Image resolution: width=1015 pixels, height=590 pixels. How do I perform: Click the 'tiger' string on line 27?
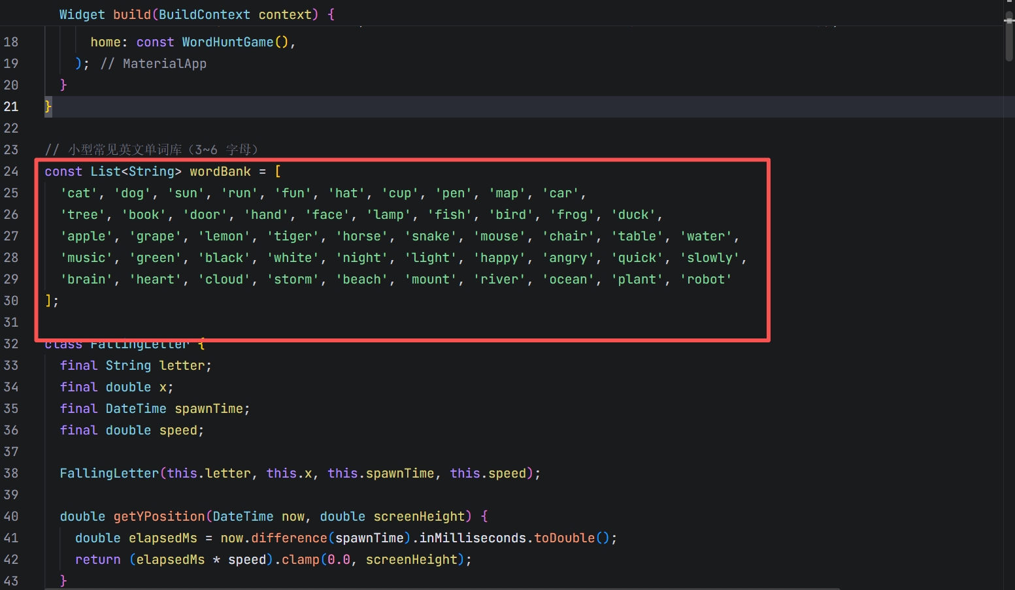point(293,236)
